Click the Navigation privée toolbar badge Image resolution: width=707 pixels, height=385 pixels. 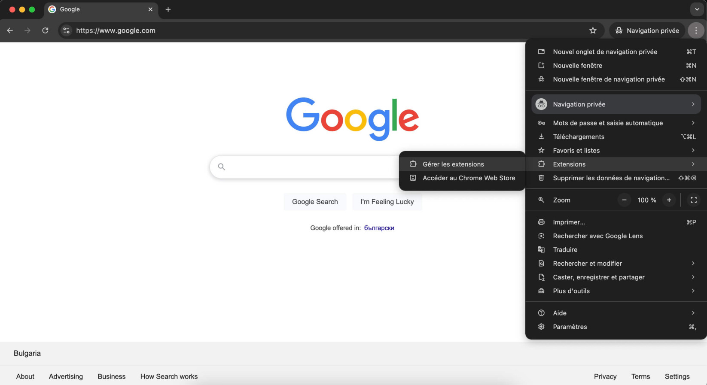tap(647, 30)
